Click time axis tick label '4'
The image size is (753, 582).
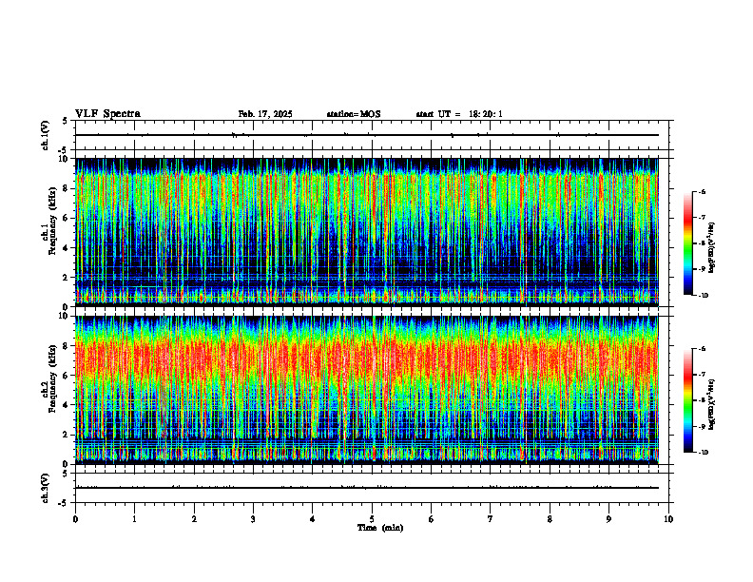312,519
